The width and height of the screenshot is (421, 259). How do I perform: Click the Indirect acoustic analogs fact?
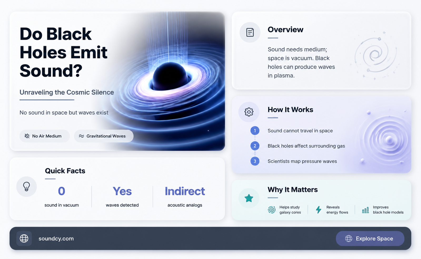[x=185, y=197]
